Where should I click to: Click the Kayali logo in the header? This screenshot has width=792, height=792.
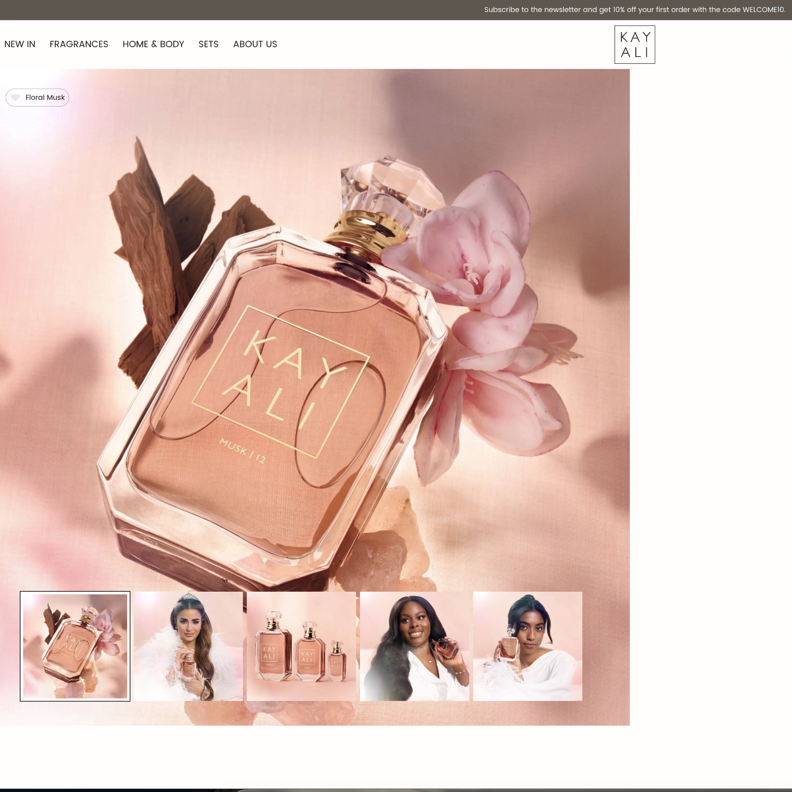coord(635,45)
